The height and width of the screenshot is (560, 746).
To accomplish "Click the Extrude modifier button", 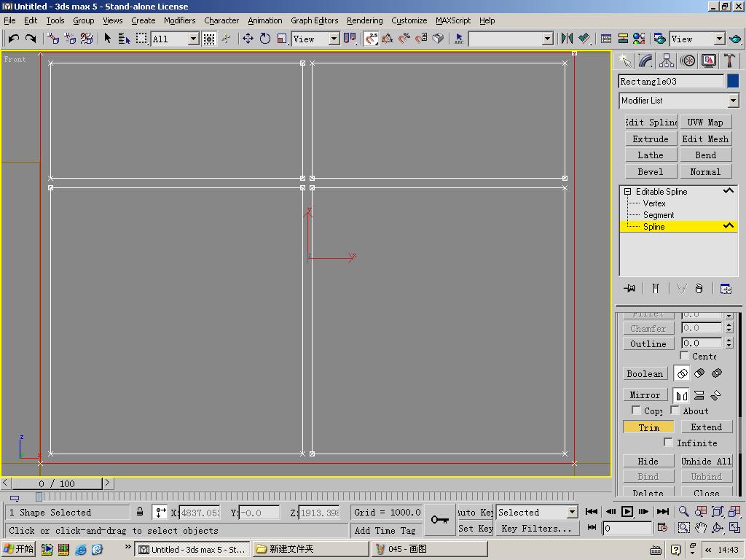I will (650, 139).
